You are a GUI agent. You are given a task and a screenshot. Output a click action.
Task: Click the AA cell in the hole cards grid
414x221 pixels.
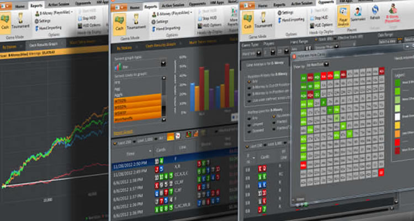point(303,77)
